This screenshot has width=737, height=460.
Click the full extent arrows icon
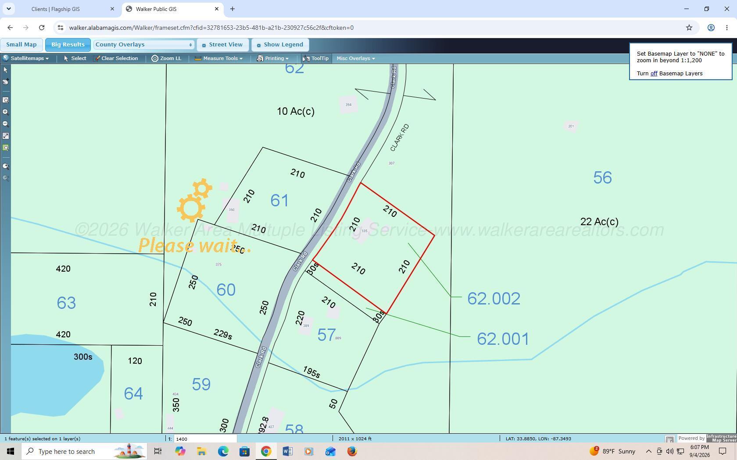pyautogui.click(x=6, y=136)
